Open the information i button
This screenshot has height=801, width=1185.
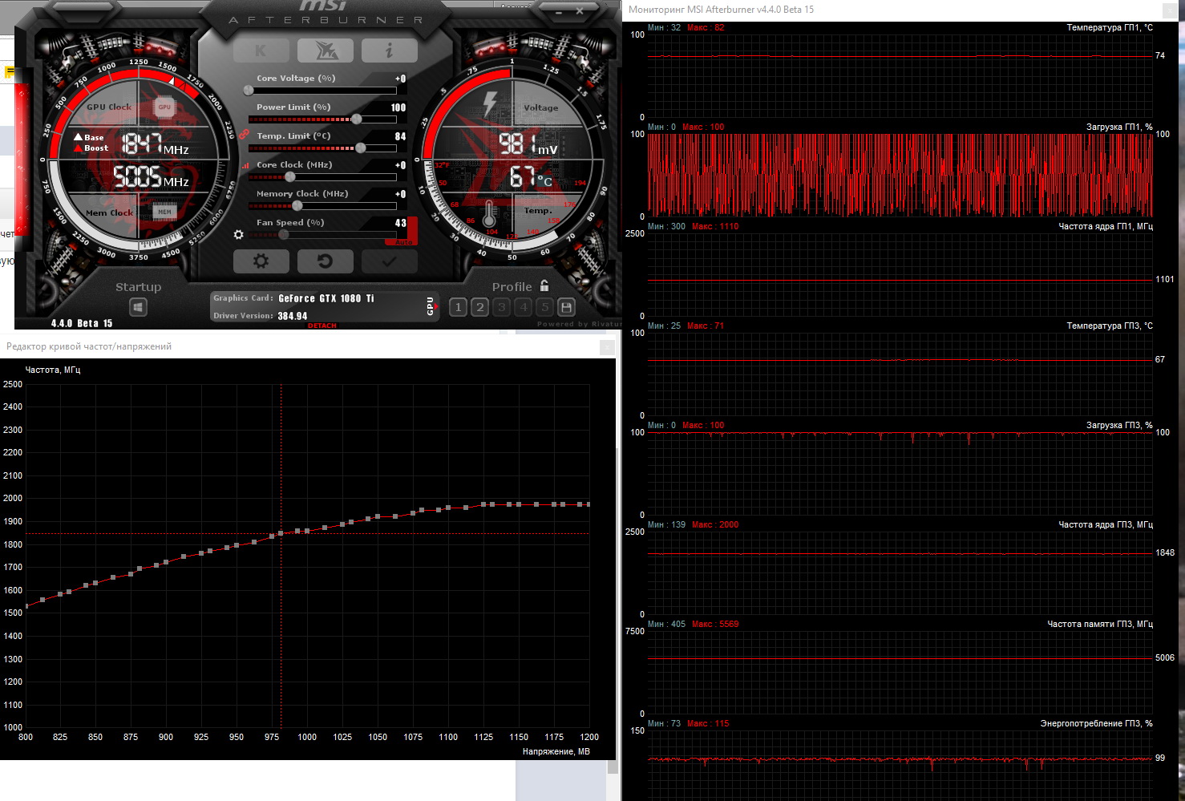click(x=389, y=51)
